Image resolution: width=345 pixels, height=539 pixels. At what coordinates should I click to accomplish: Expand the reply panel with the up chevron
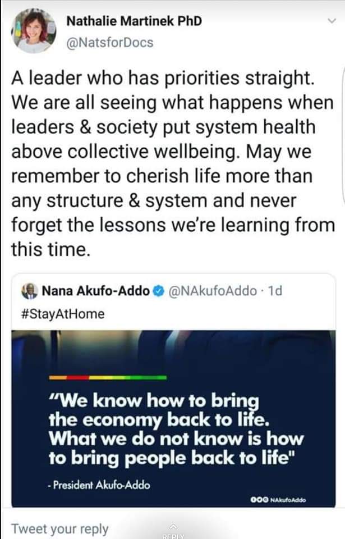pos(173,526)
